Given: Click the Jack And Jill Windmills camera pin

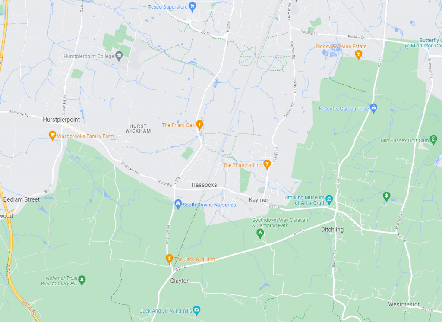Looking at the screenshot, I should pos(196,310).
